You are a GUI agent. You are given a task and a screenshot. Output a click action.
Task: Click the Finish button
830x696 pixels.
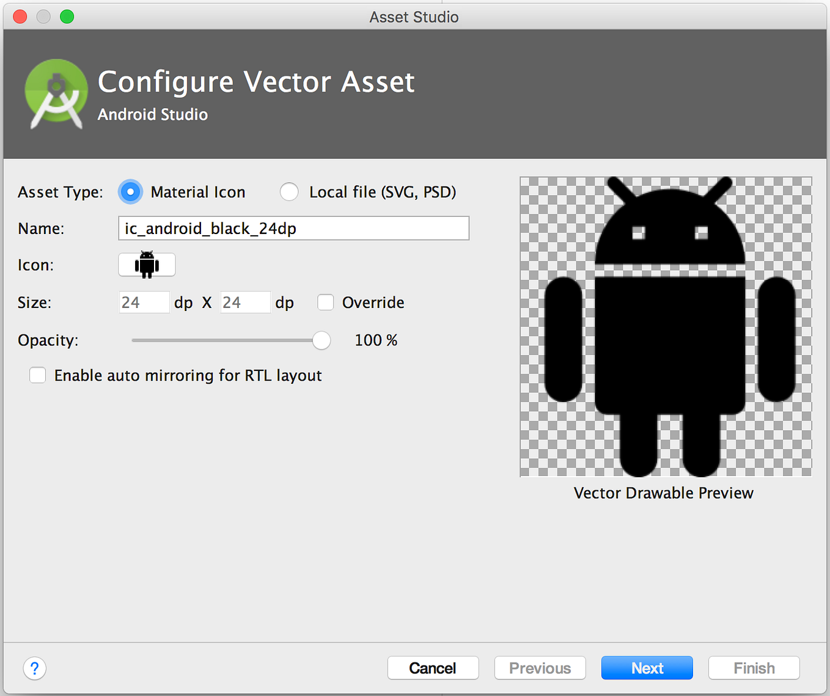[754, 668]
